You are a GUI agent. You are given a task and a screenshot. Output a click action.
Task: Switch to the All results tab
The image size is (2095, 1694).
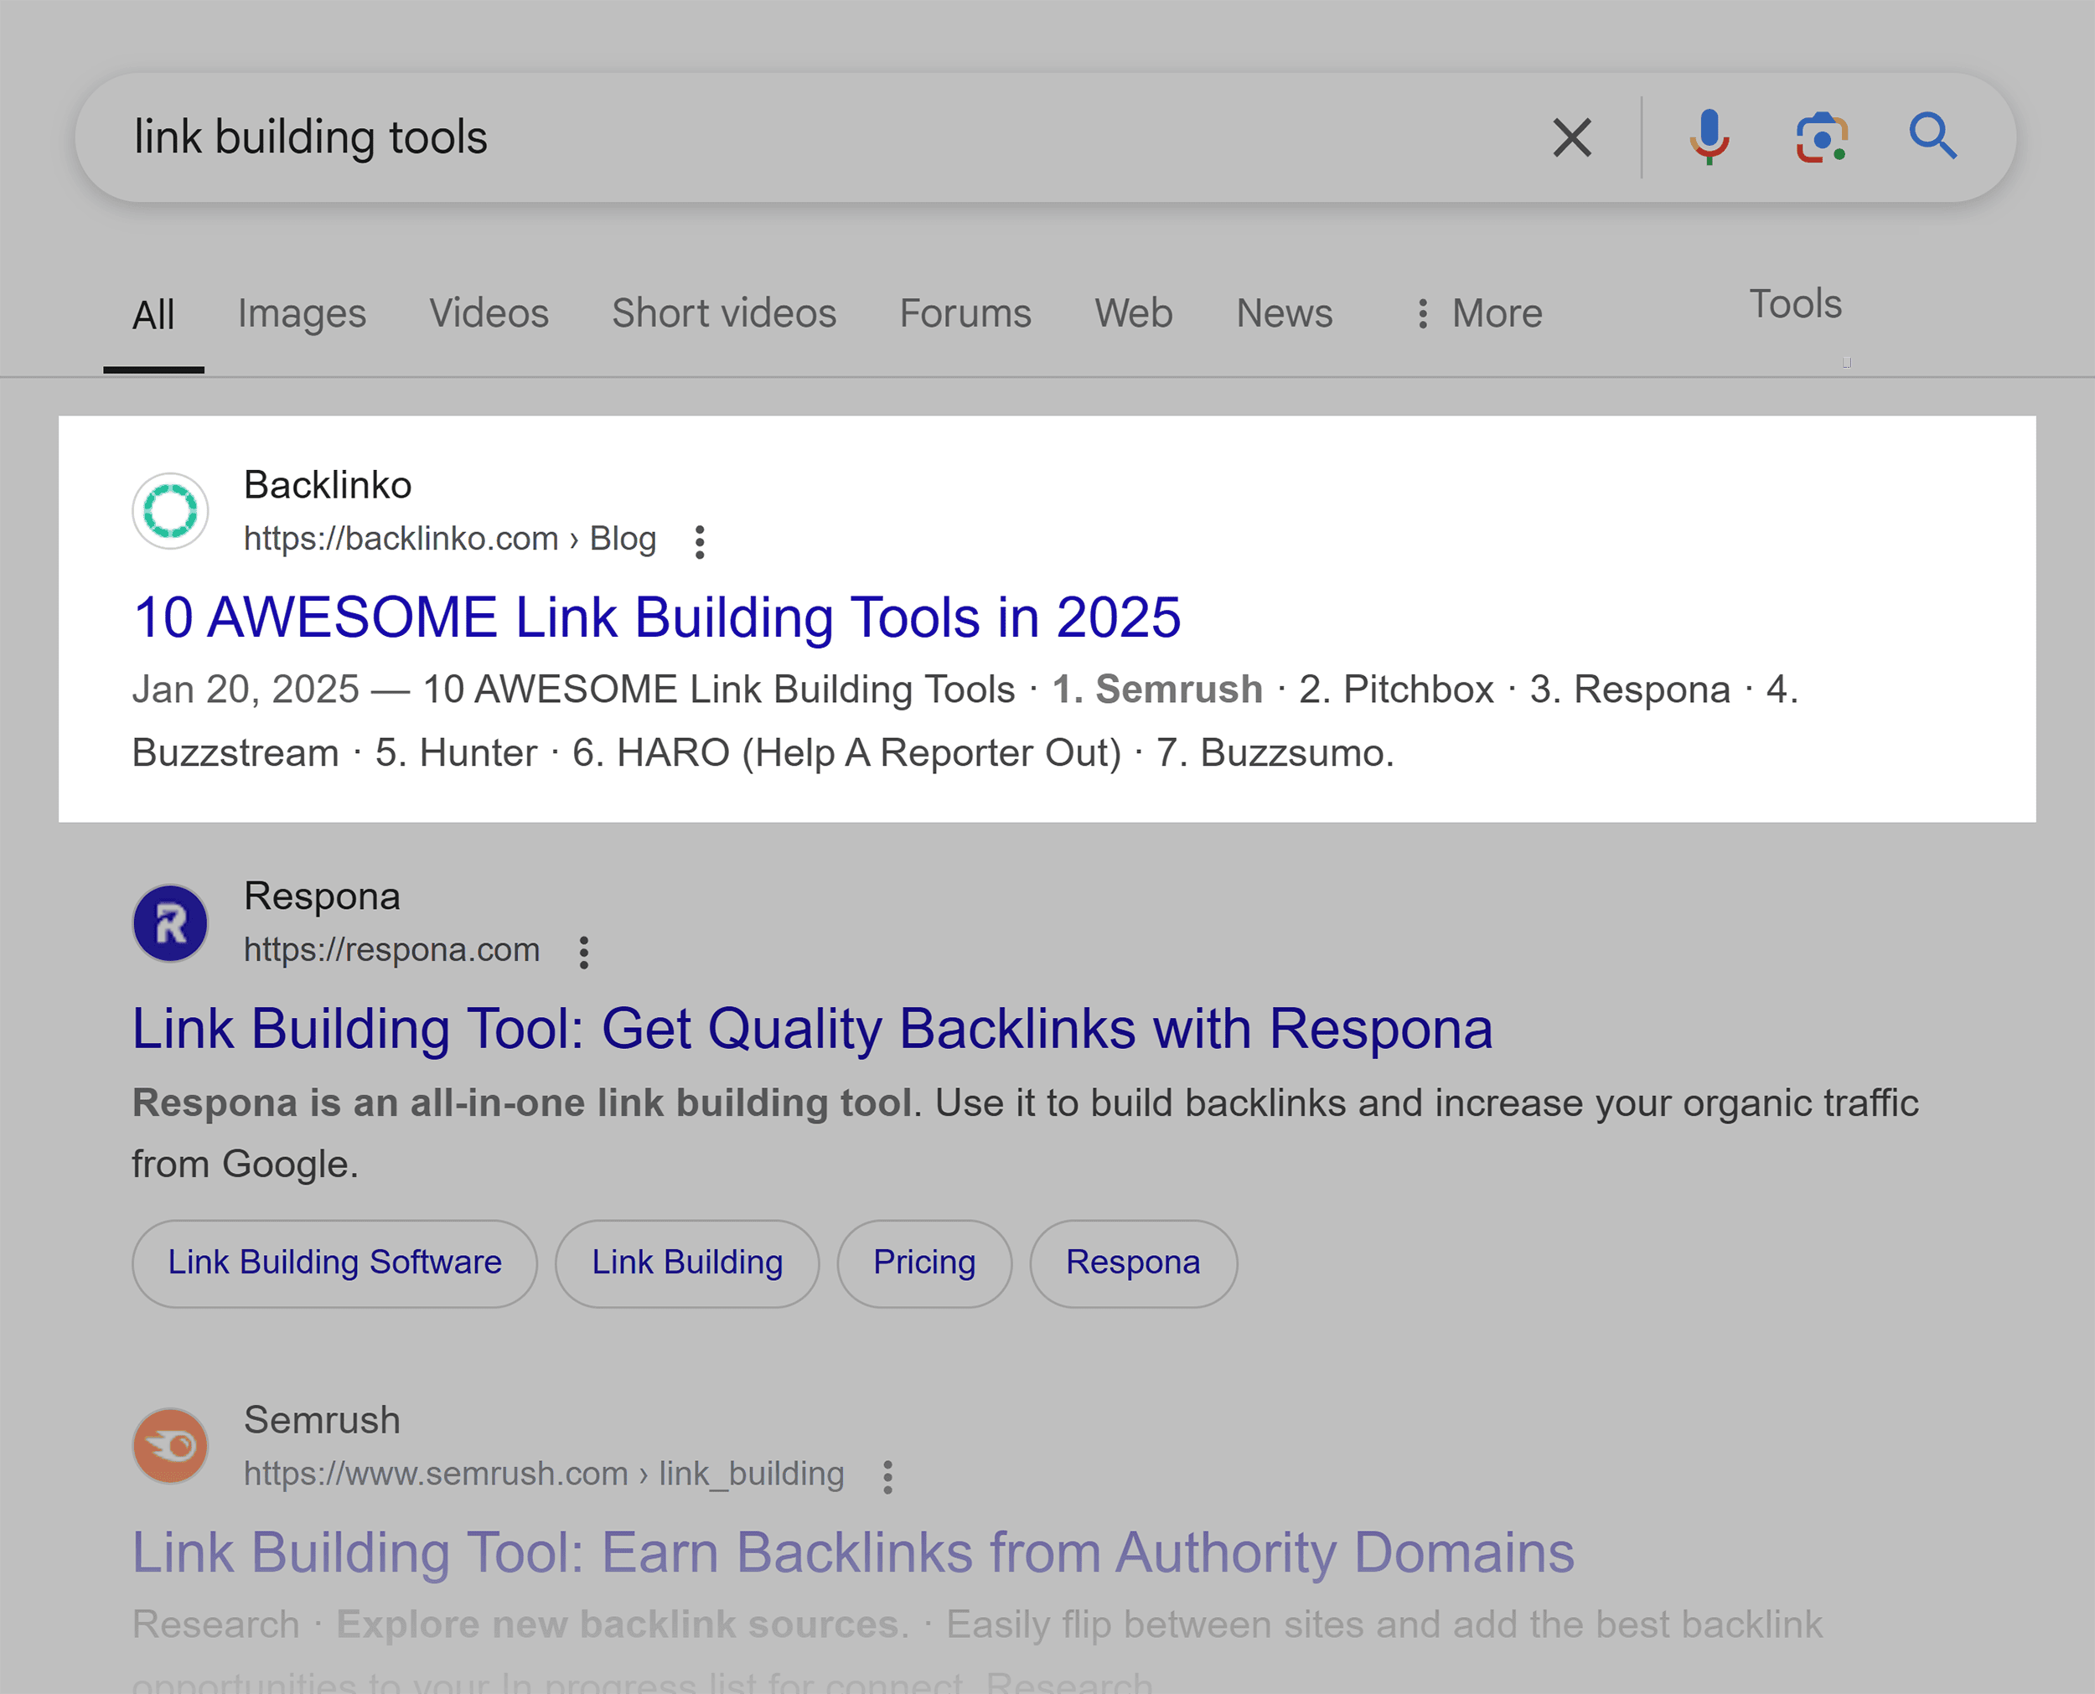click(154, 315)
